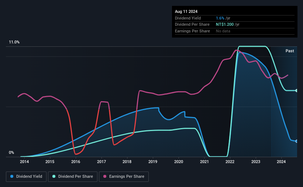Screen dimensions: 303x187
Task: Click the NT$1.200 tooltip value
Action: tap(225, 24)
